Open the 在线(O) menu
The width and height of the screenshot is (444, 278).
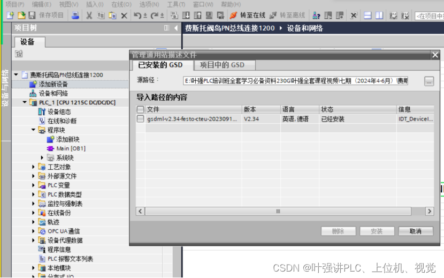pos(121,4)
